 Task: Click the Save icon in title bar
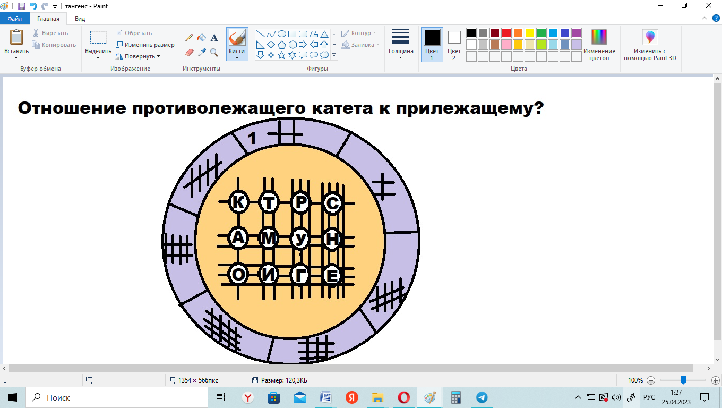point(22,6)
